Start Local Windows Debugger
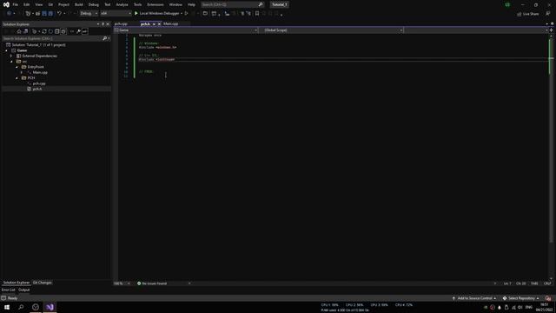 coord(157,14)
